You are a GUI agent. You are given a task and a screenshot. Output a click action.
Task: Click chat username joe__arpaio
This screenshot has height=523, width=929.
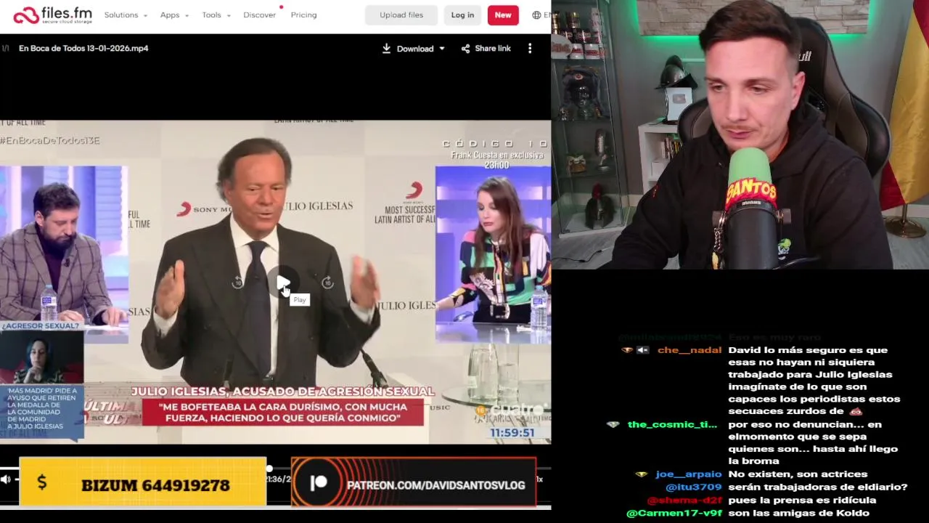689,474
